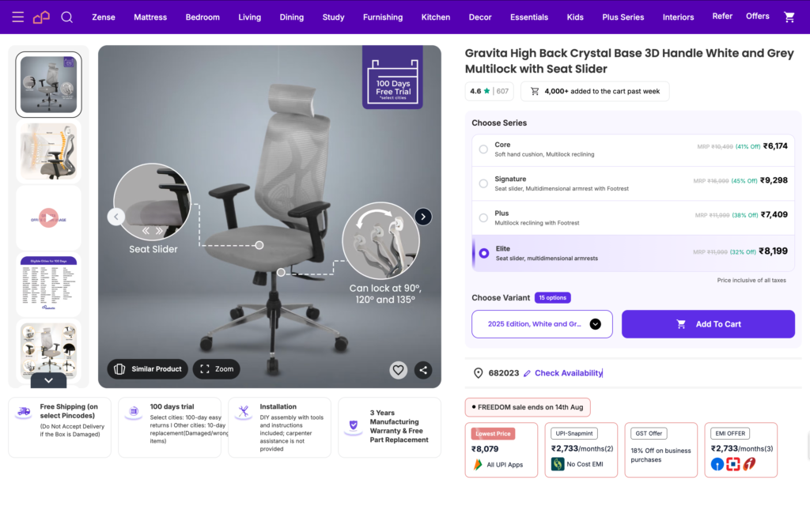Open the Interiors menu
Screen dimensions: 810x506
(x=678, y=17)
